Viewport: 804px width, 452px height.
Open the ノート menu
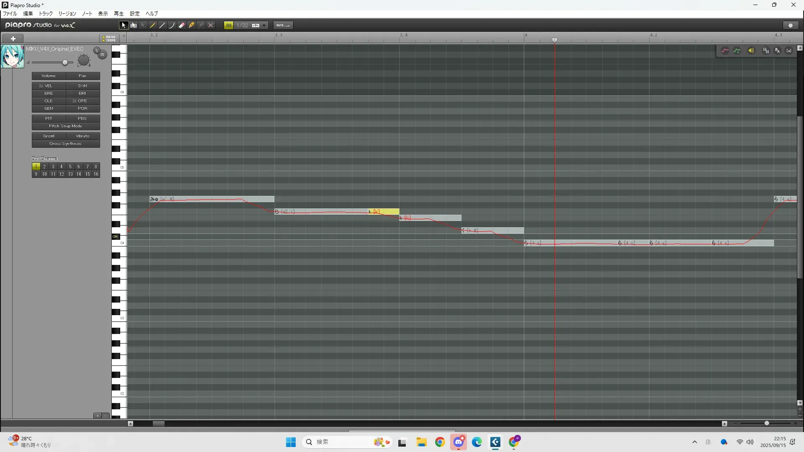point(87,14)
